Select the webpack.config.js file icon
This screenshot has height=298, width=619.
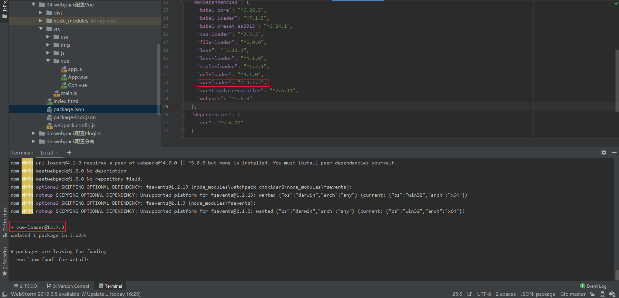coord(49,126)
